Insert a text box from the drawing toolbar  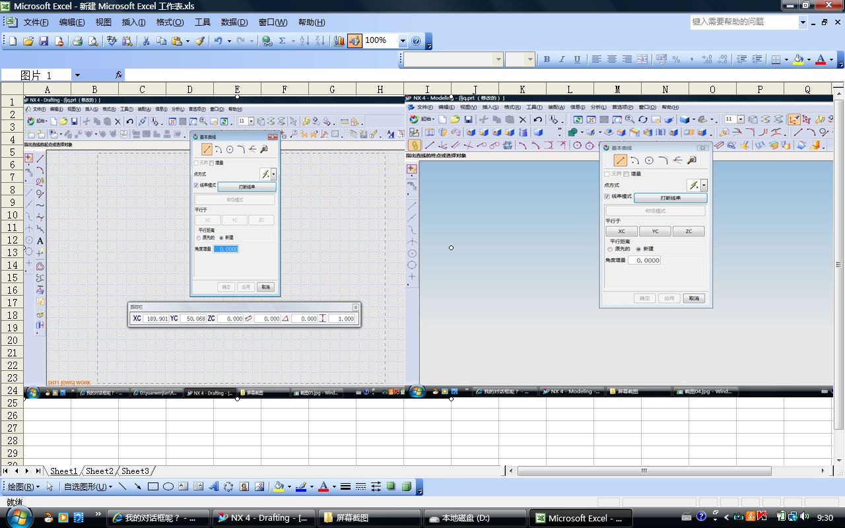(183, 487)
